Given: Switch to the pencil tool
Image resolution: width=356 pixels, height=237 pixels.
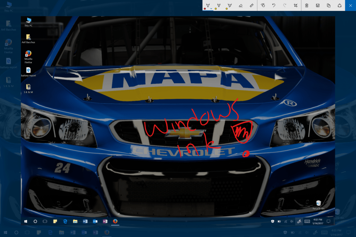Looking at the screenshot, I should coord(219,5).
